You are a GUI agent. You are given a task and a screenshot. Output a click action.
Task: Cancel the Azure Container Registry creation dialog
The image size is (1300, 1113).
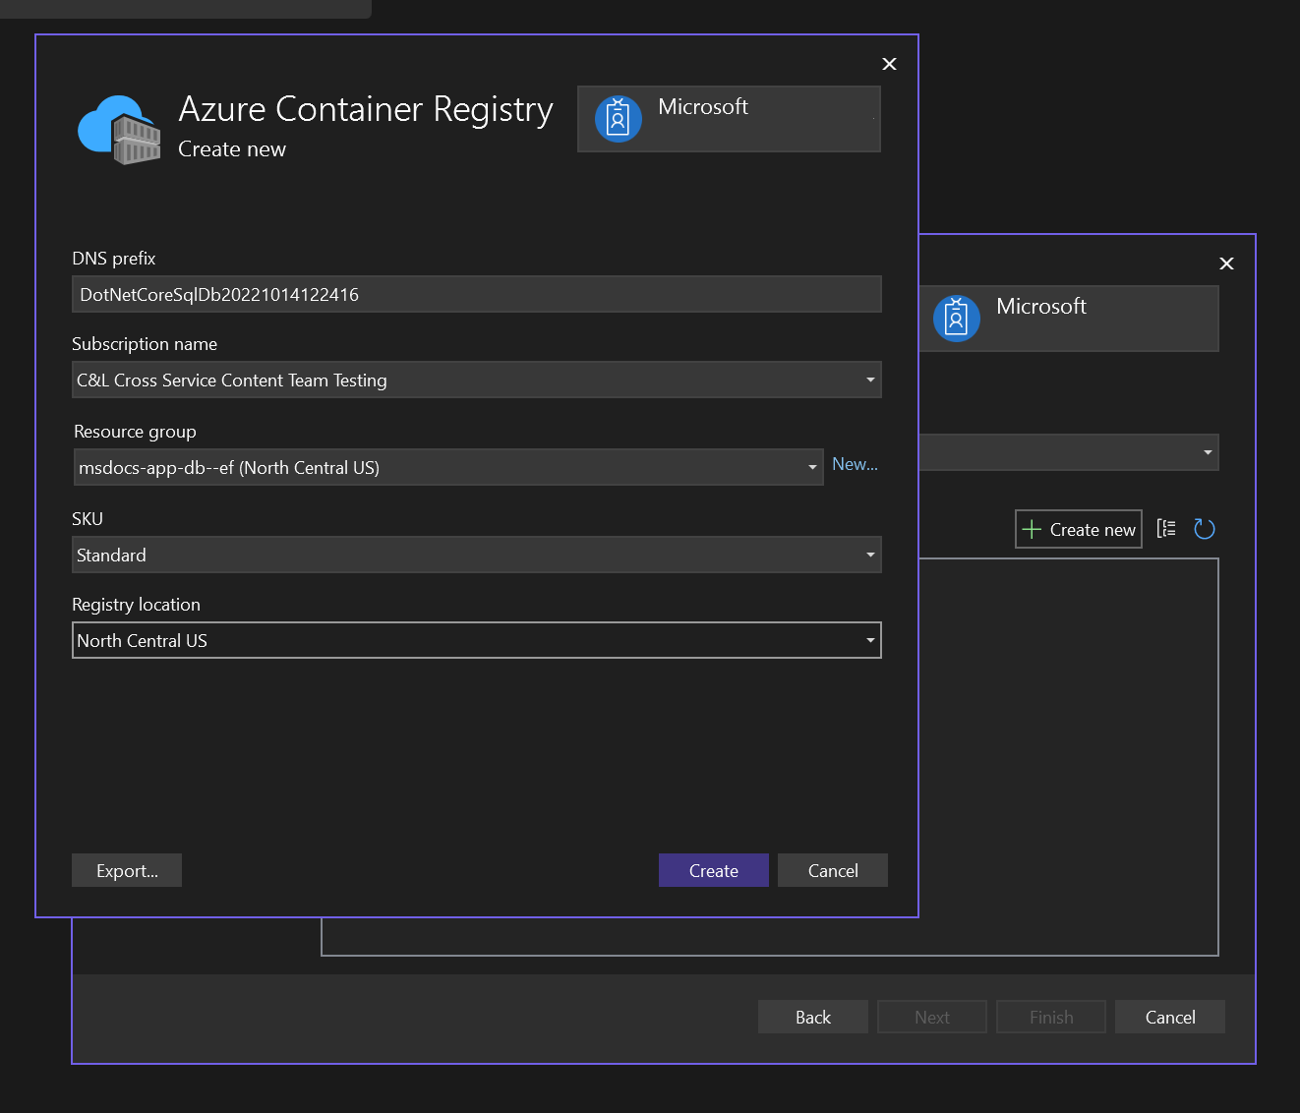click(x=832, y=871)
